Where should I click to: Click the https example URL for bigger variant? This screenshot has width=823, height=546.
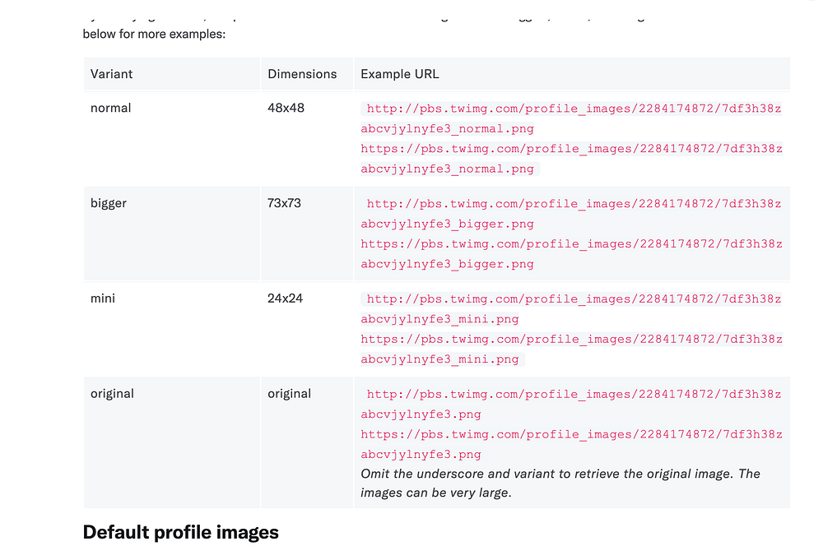571,244
